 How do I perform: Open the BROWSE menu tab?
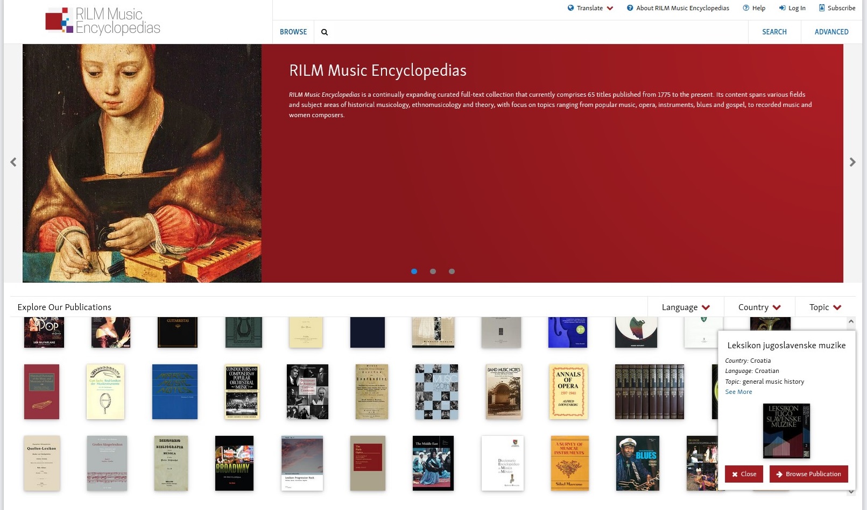293,32
